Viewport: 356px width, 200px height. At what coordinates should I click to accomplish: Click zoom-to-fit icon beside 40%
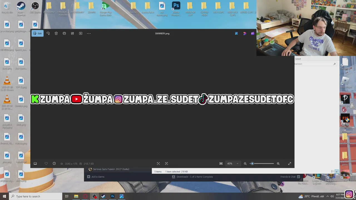point(221,164)
